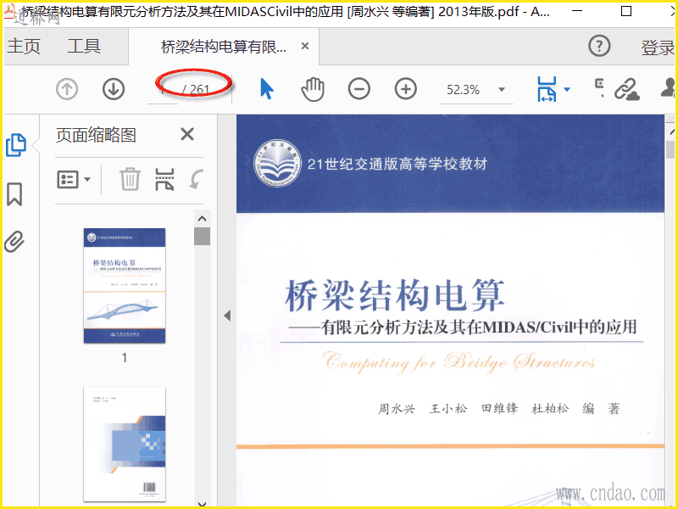This screenshot has height=509, width=678.
Task: Expand the page fit options dropdown arrow
Action: pyautogui.click(x=567, y=90)
